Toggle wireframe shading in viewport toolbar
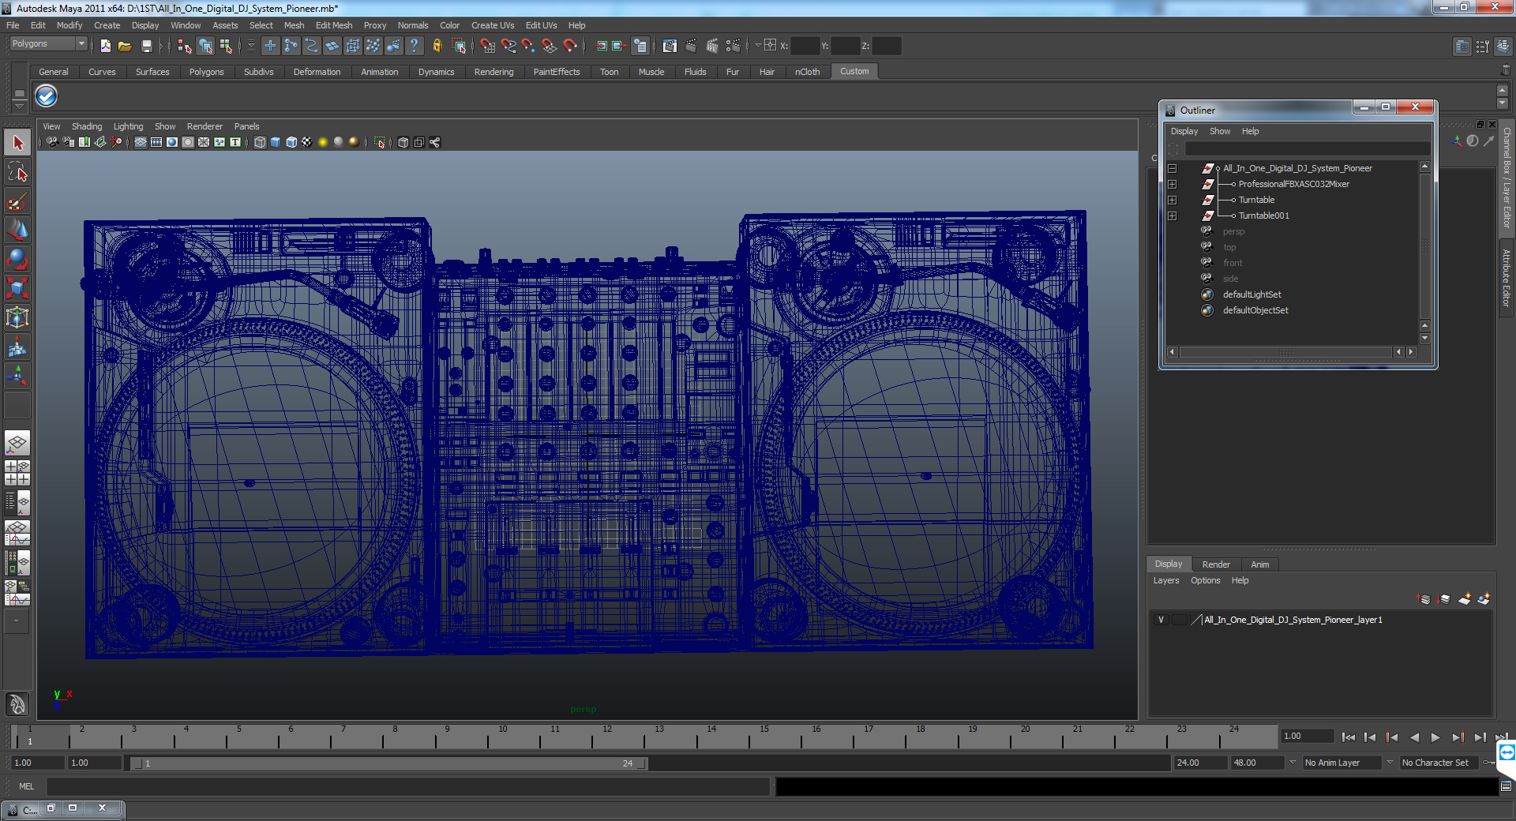Image resolution: width=1516 pixels, height=821 pixels. [x=260, y=142]
